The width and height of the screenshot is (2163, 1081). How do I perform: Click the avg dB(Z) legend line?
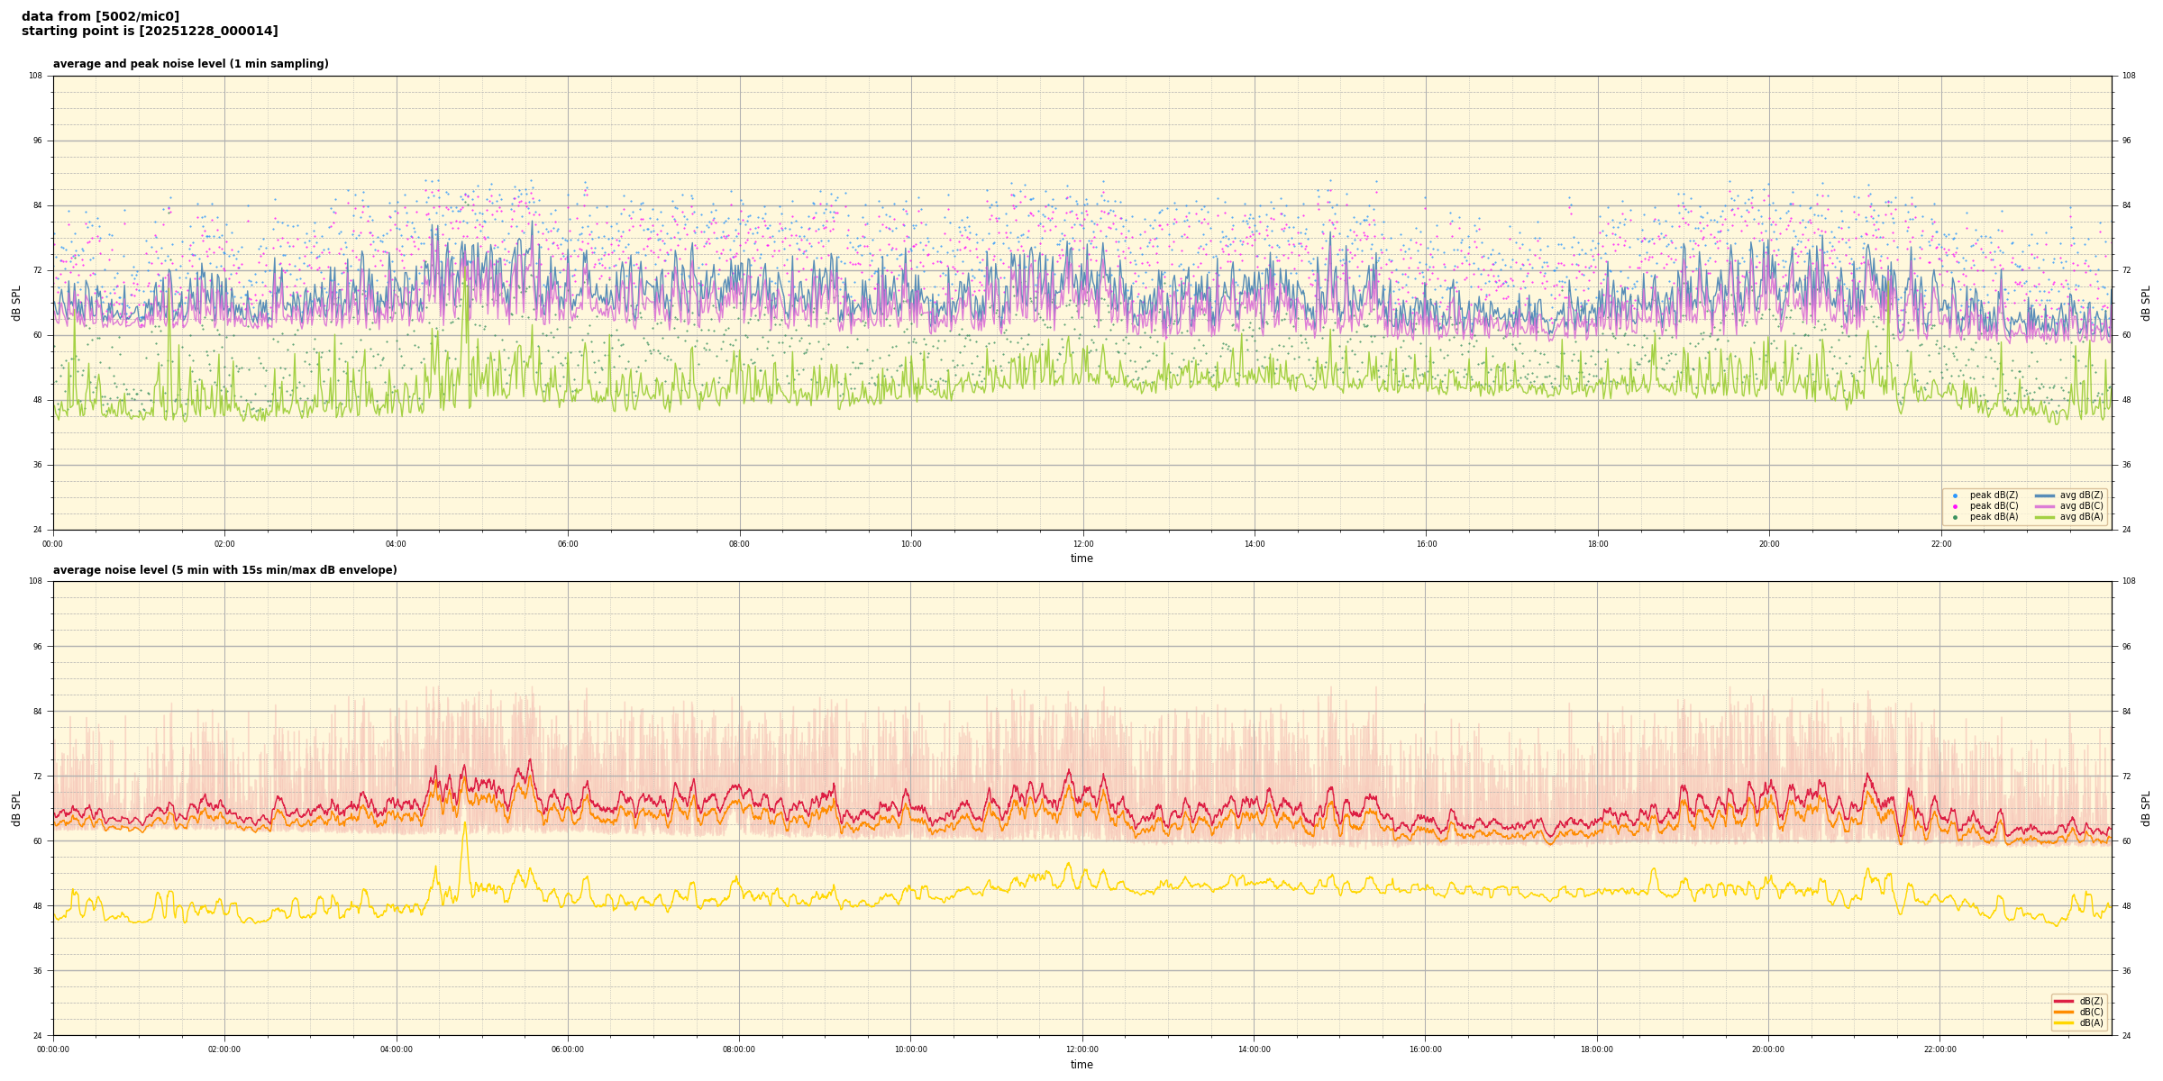click(x=2045, y=495)
